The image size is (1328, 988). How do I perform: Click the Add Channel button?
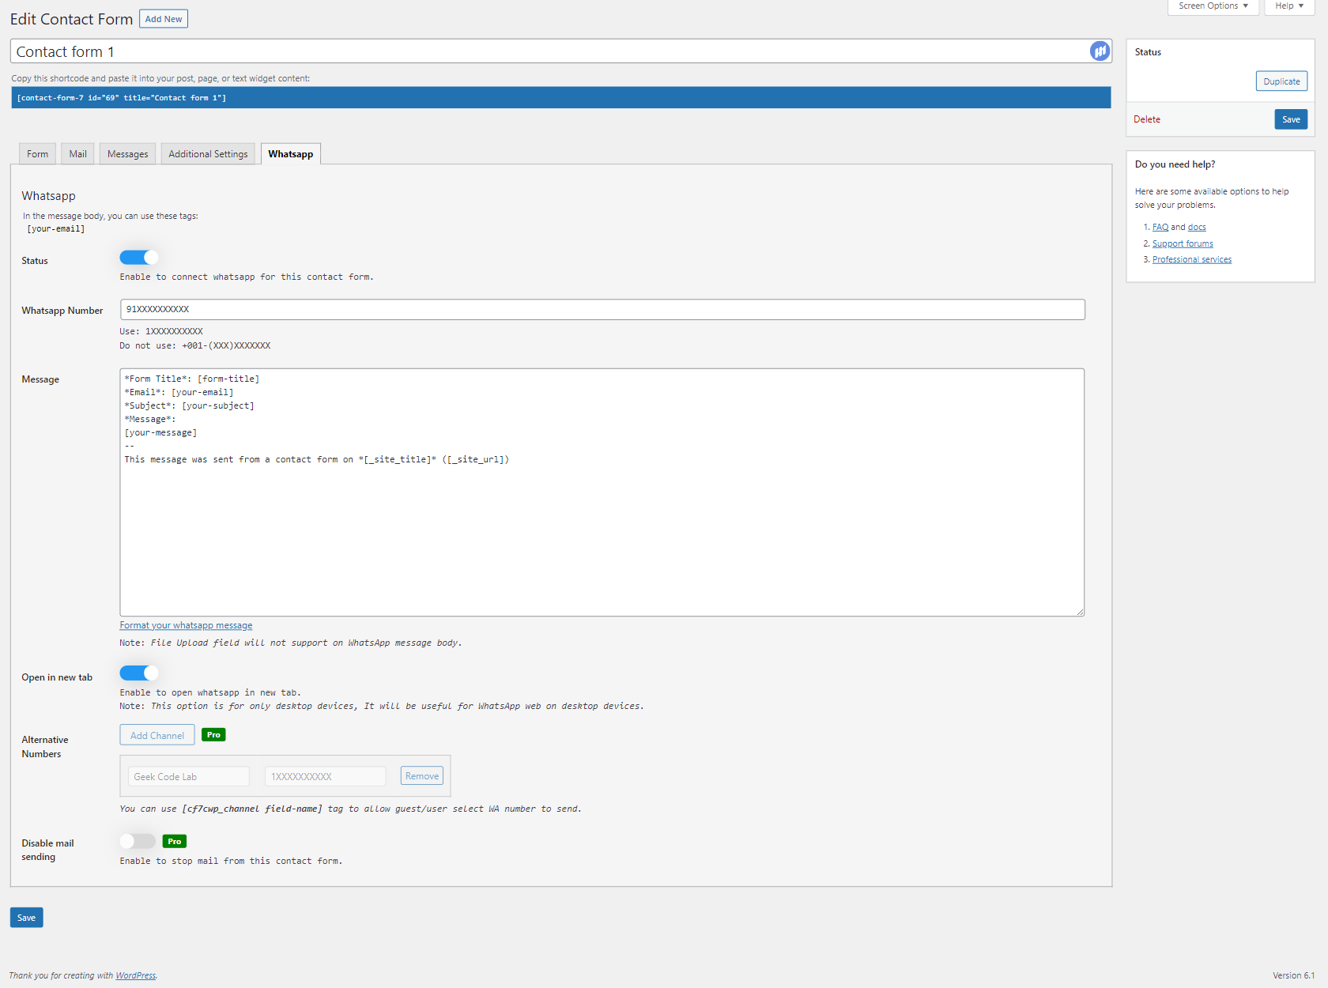(x=157, y=735)
